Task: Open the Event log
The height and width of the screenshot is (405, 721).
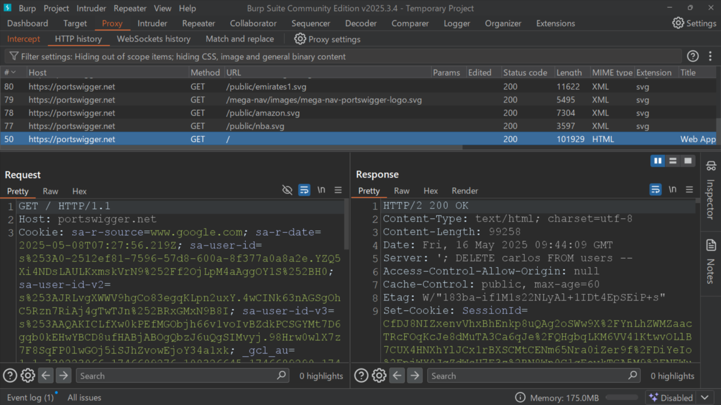Action: [30, 398]
